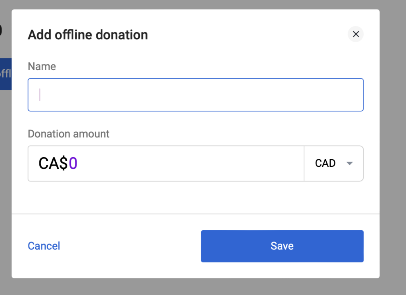The width and height of the screenshot is (406, 295).
Task: Click the CA$ currency prefix
Action: pyautogui.click(x=53, y=164)
